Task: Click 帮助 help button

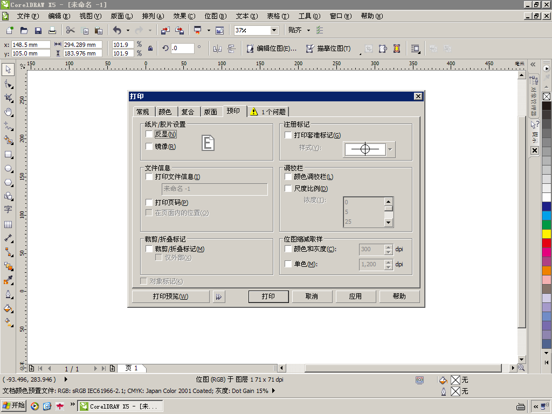Action: point(399,296)
